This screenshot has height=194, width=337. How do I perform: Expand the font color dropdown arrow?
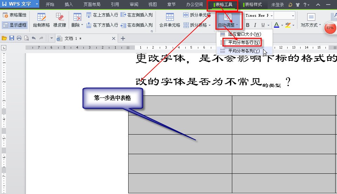282,25
